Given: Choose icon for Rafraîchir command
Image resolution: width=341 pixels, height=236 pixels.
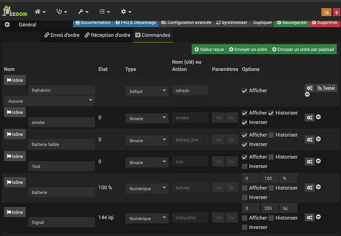Looking at the screenshot, I should tap(15, 80).
